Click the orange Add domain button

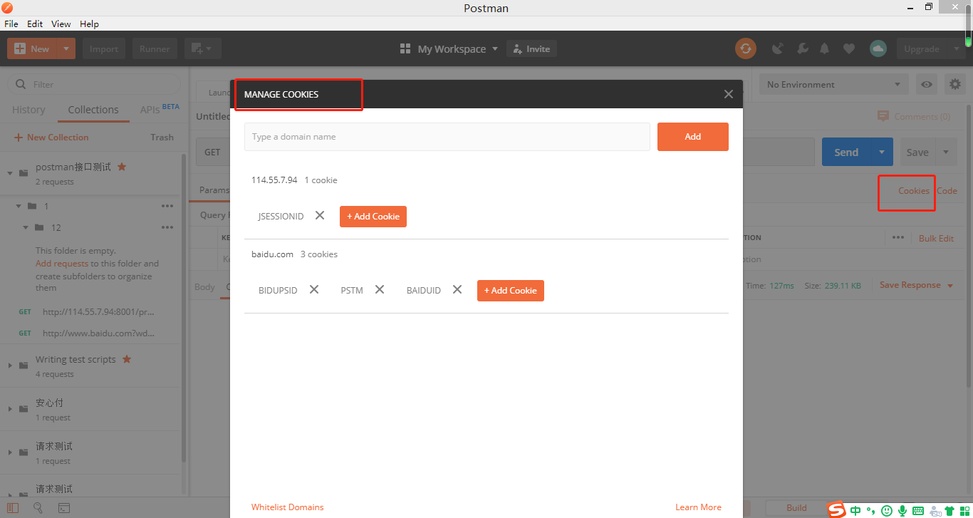[x=693, y=136]
